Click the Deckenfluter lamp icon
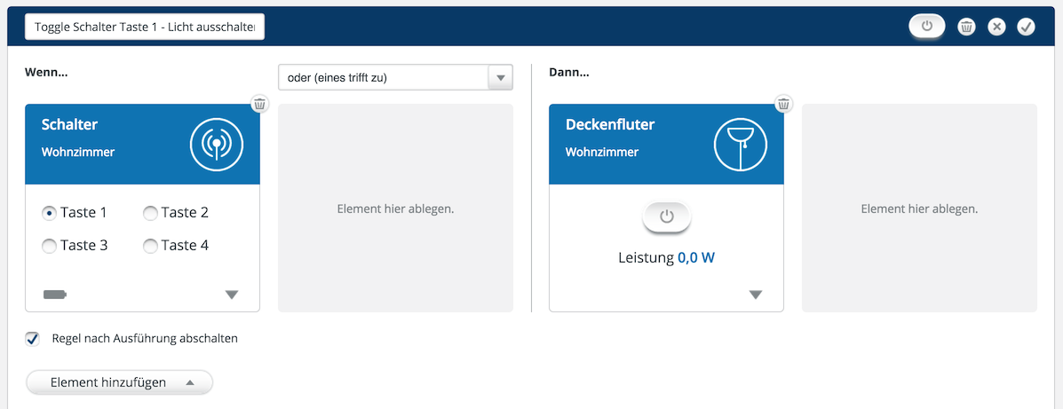Screen dimensions: 1063x409 (741, 144)
